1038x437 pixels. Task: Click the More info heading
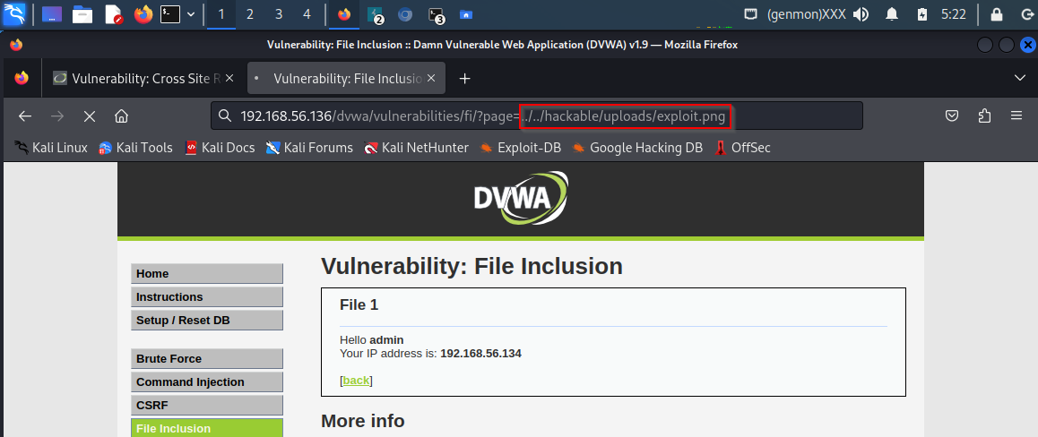click(x=363, y=421)
